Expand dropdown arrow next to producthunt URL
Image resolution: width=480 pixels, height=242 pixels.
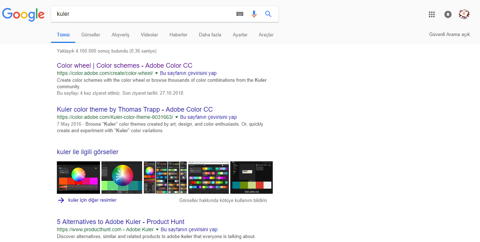tap(157, 229)
